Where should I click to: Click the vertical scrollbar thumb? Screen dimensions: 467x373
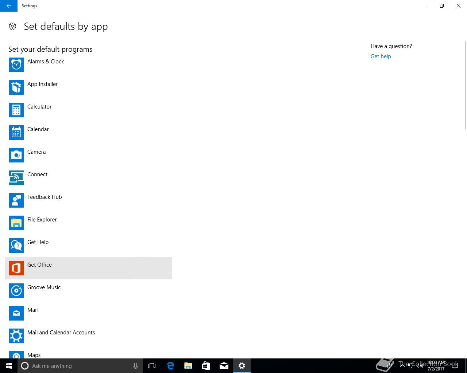click(466, 85)
